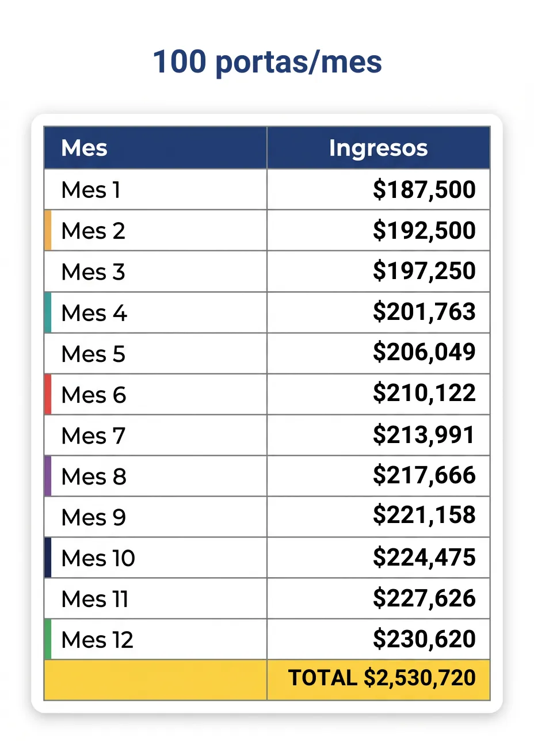This screenshot has width=534, height=748.
Task: Click the orange marker beside Mes 2
Action: 48,230
